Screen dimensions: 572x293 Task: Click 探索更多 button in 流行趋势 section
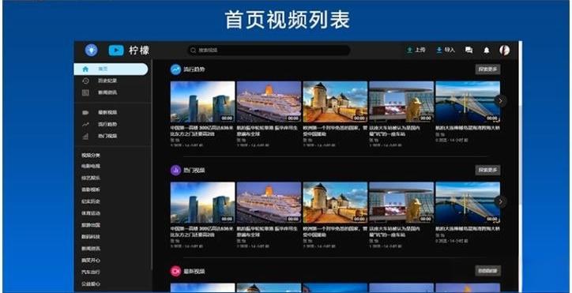(487, 69)
